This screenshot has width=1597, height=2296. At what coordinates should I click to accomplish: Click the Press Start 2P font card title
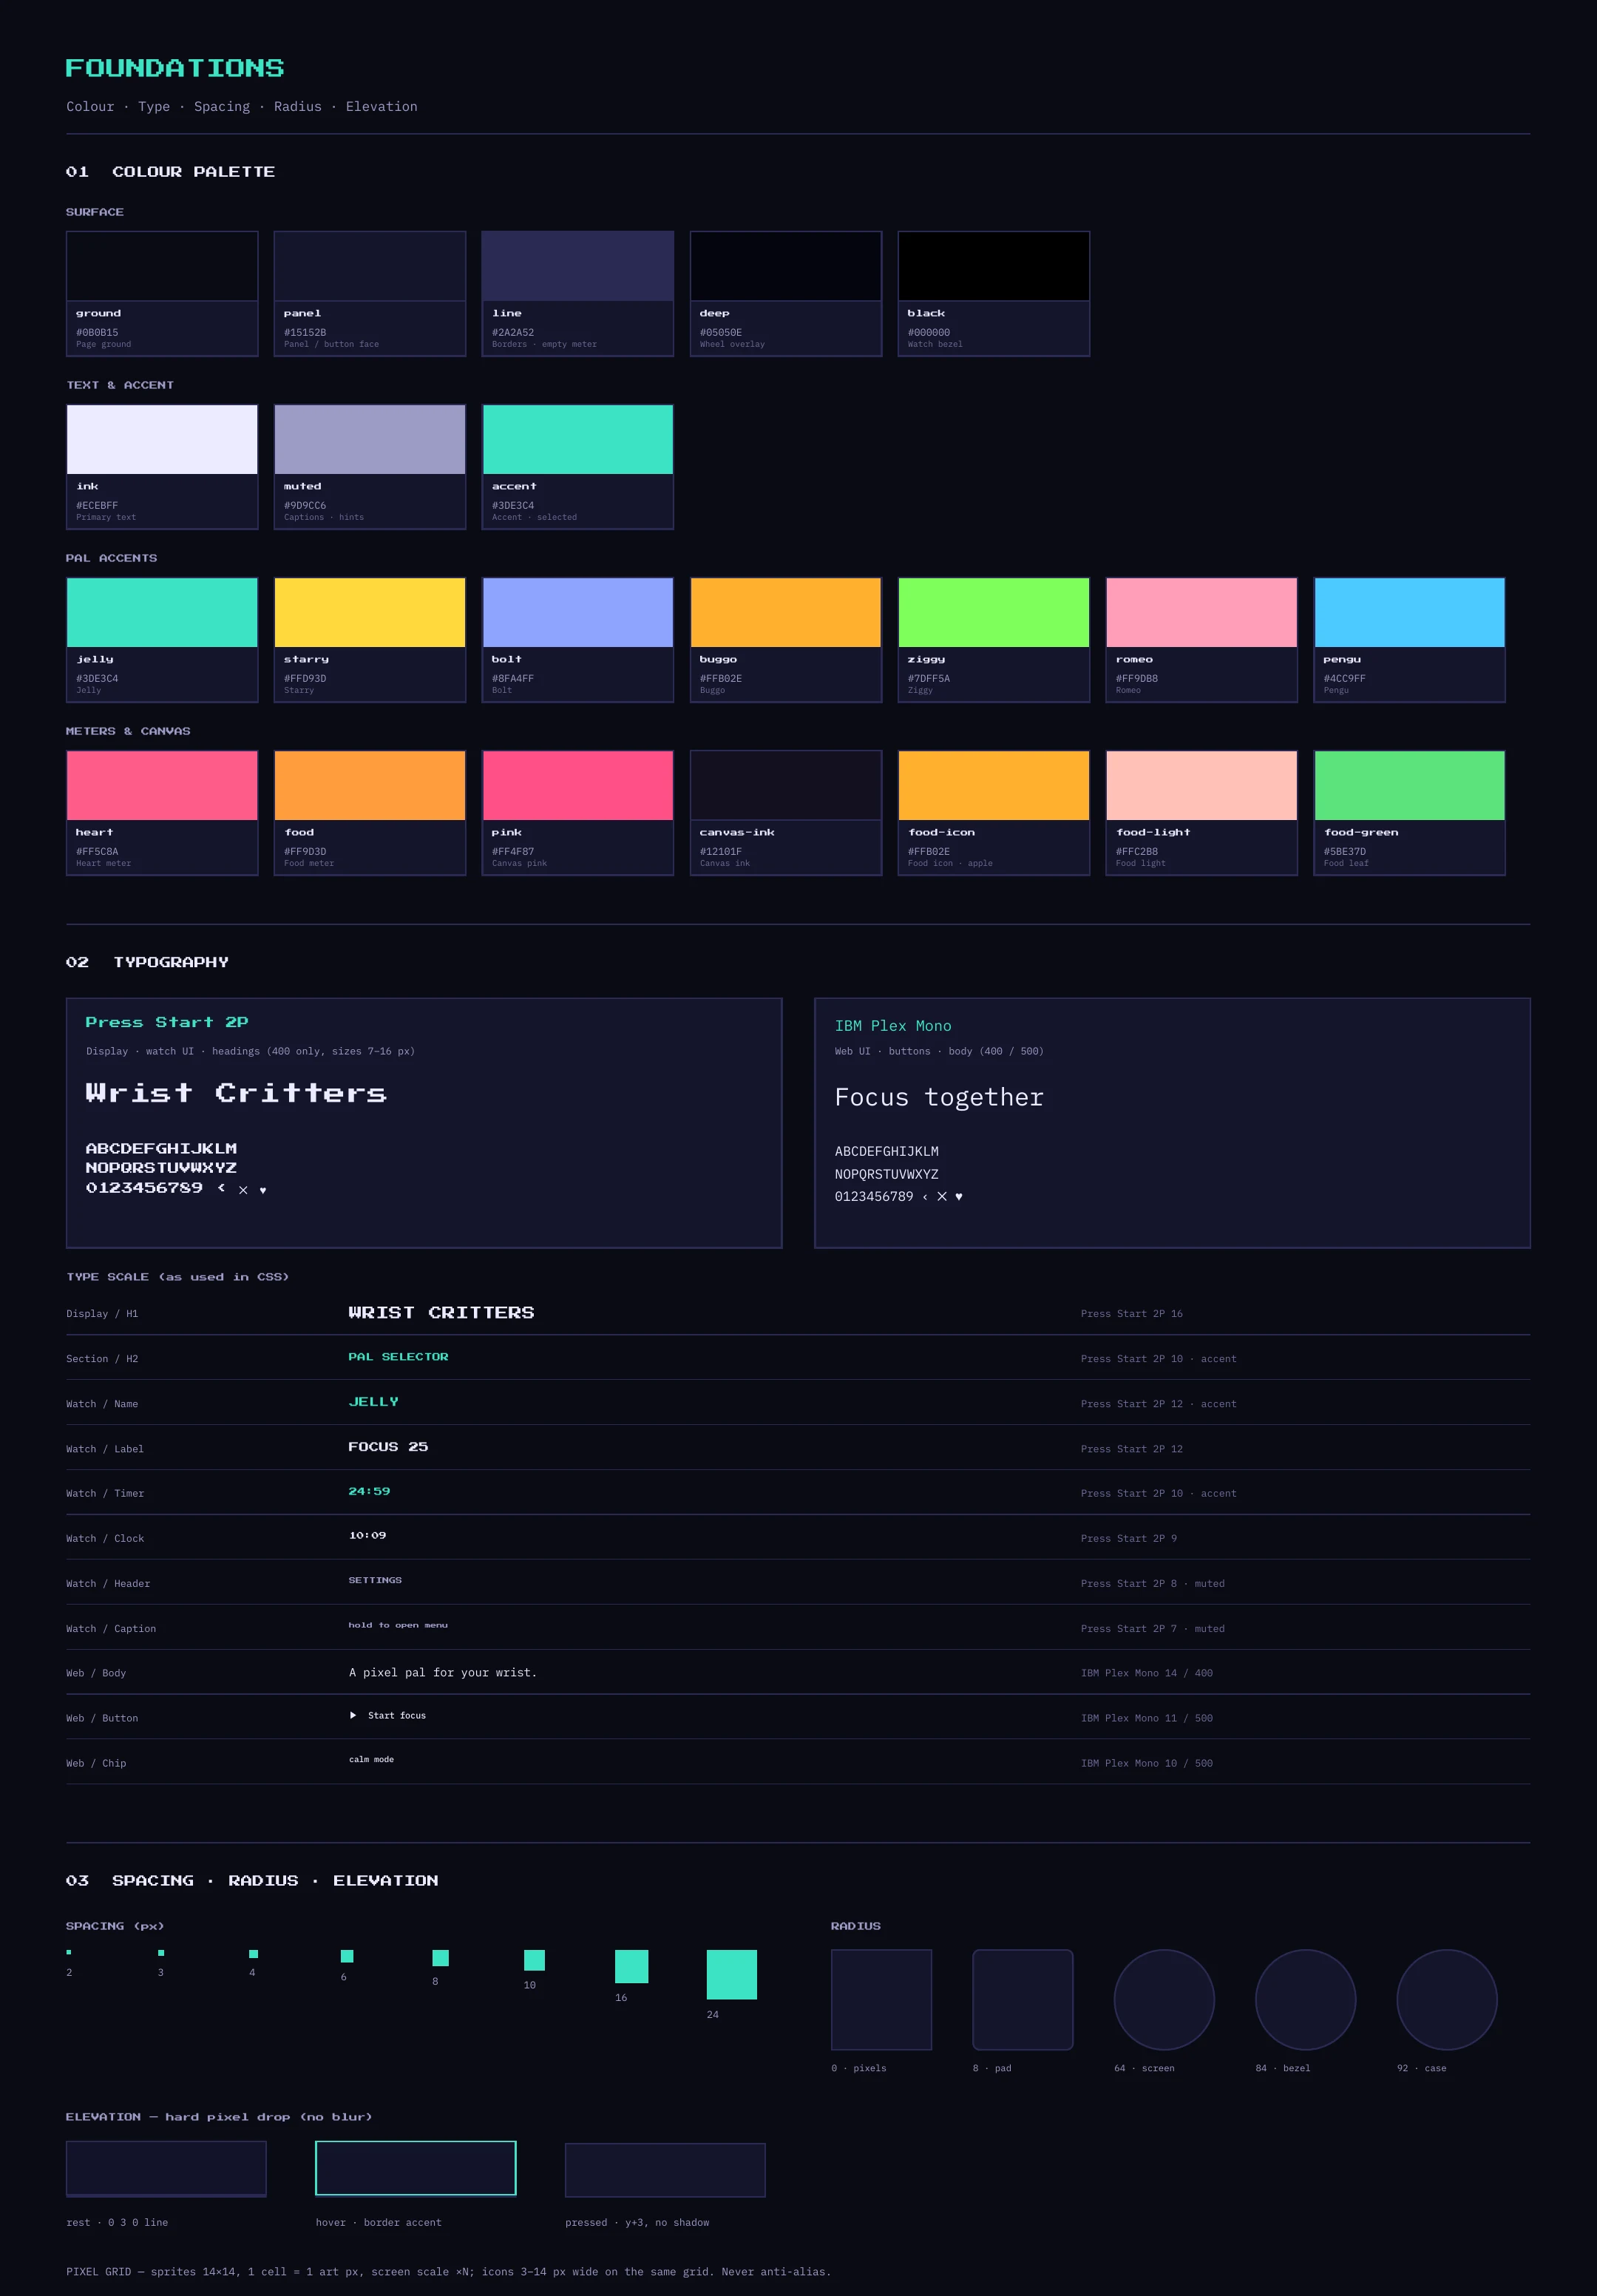pyautogui.click(x=167, y=1022)
